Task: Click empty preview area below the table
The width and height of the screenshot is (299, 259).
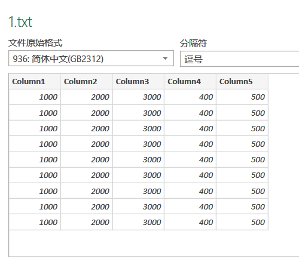Action: click(154, 243)
